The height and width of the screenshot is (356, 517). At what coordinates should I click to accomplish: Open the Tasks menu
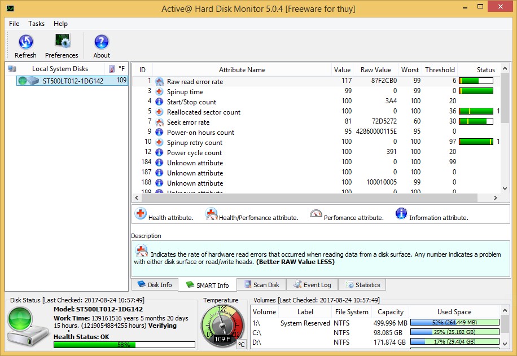(36, 24)
